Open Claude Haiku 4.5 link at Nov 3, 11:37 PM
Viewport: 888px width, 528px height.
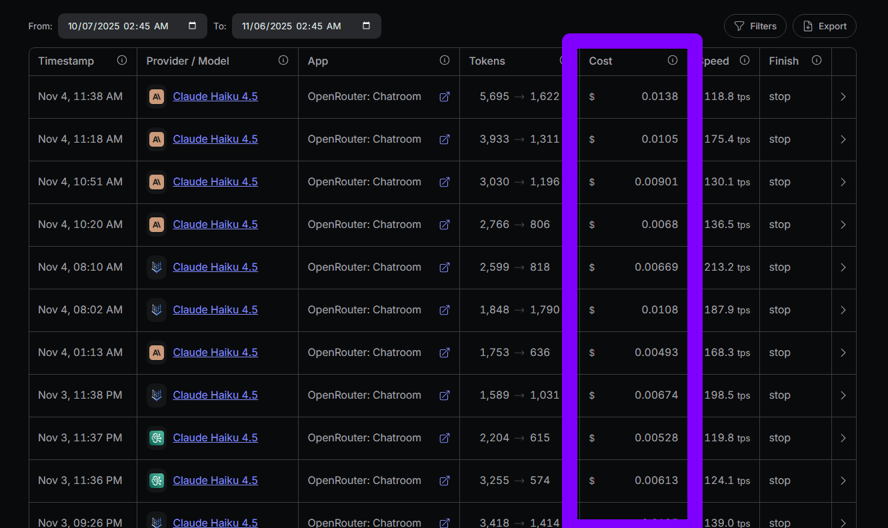215,438
